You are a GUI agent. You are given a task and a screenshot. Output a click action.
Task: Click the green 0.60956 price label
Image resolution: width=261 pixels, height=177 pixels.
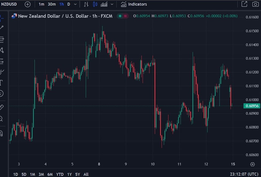click(252, 106)
